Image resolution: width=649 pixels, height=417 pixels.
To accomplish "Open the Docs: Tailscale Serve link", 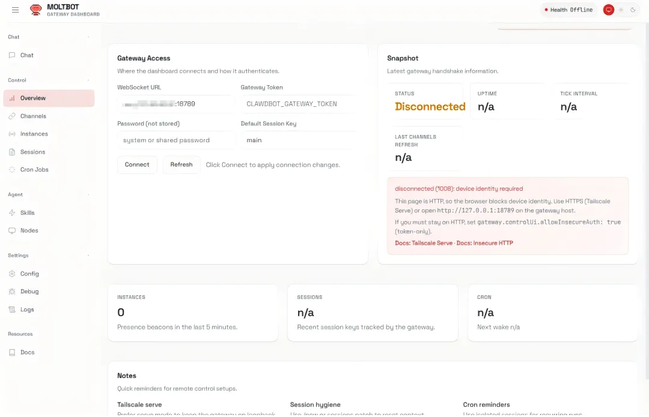I will 424,243.
